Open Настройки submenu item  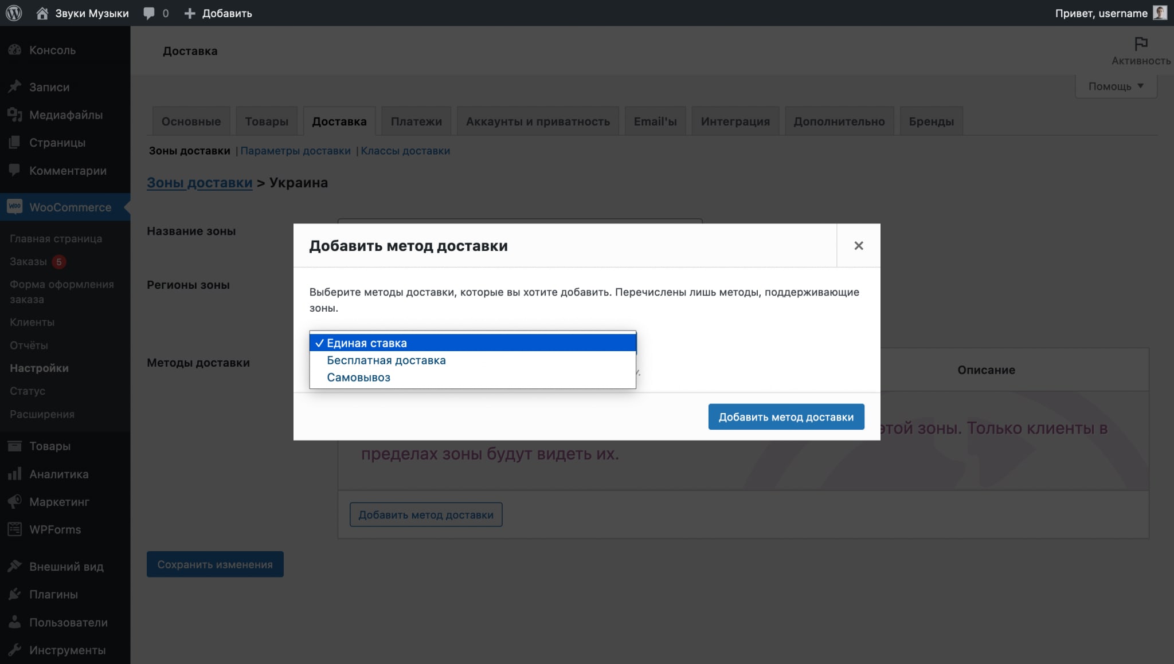[x=39, y=368]
